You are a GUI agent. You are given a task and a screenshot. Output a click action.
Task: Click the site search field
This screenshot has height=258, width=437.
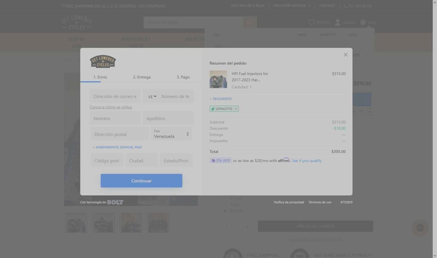pyautogui.click(x=193, y=22)
